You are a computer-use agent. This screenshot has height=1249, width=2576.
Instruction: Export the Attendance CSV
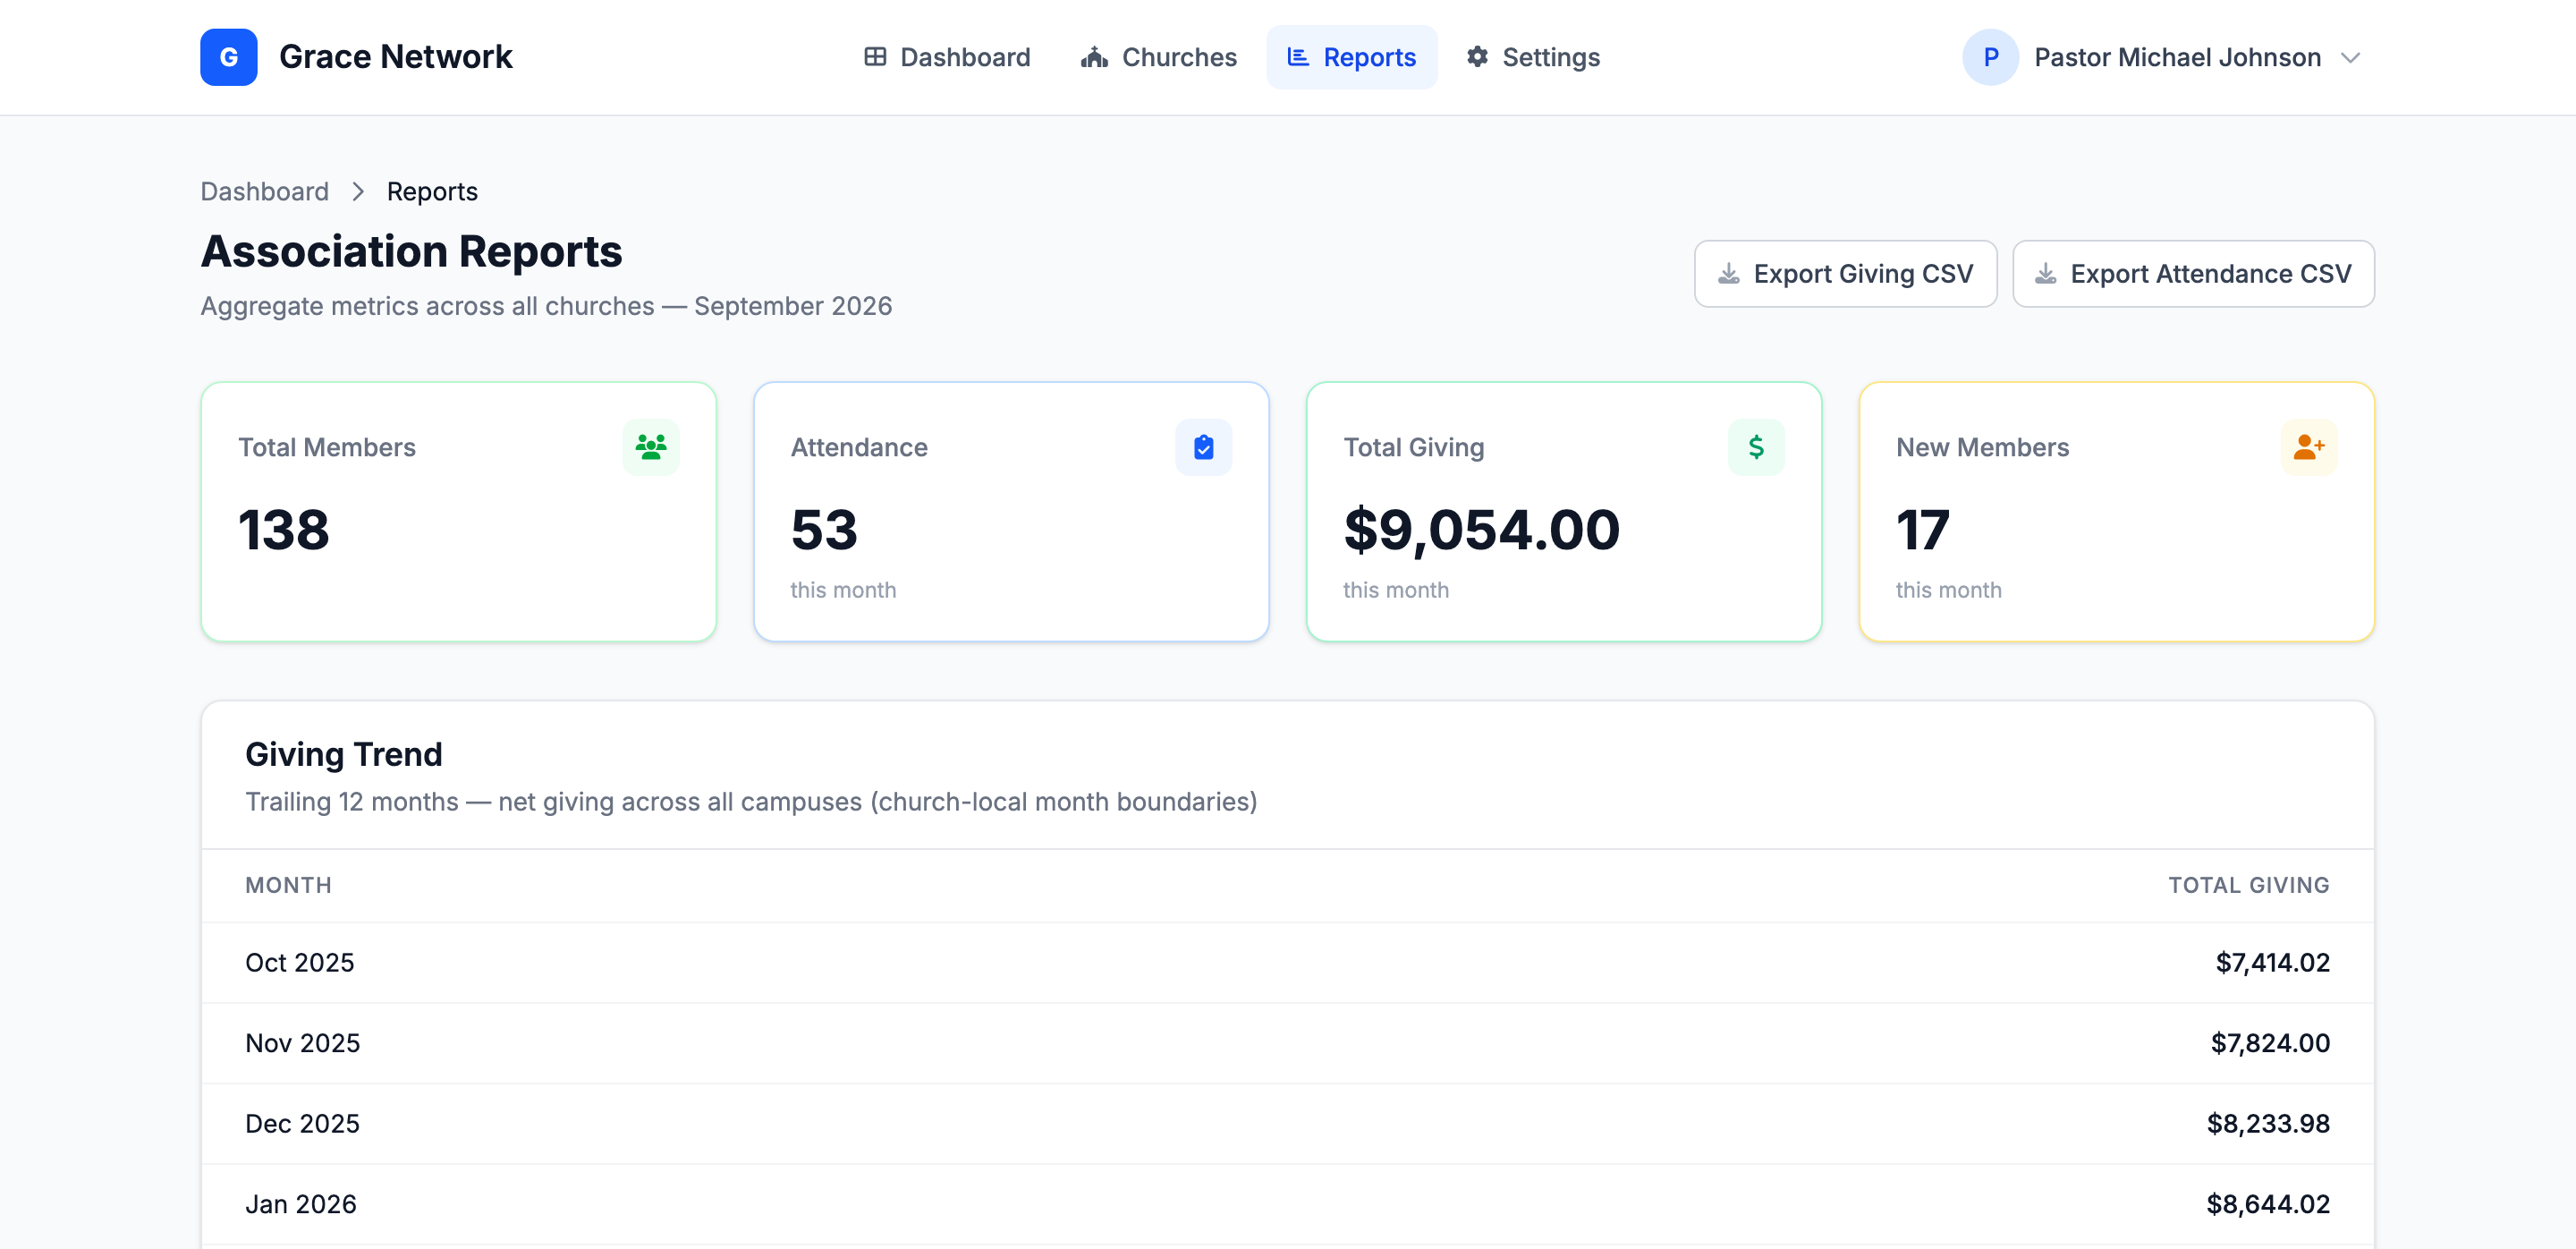[x=2193, y=274]
